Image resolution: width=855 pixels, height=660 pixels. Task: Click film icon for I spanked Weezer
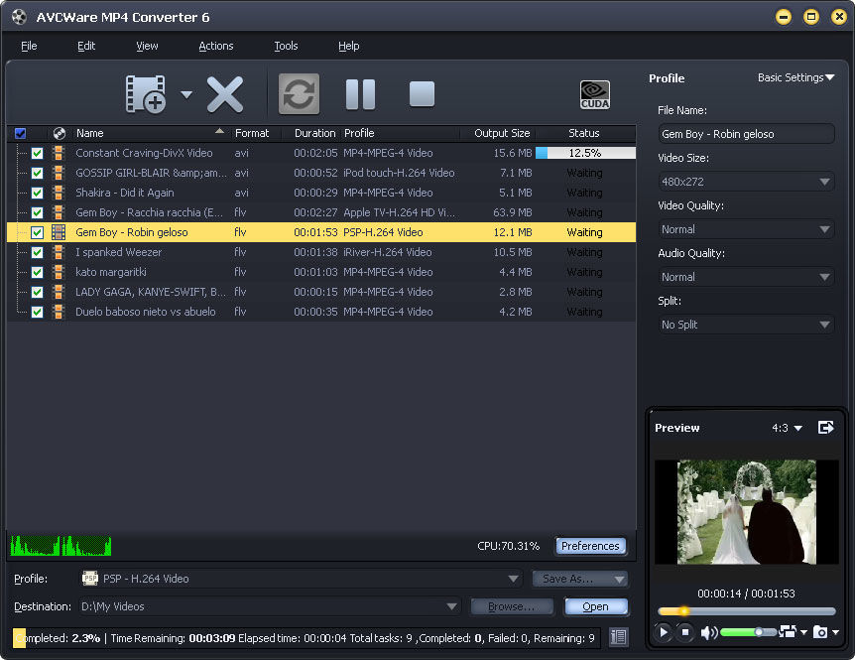pos(59,252)
